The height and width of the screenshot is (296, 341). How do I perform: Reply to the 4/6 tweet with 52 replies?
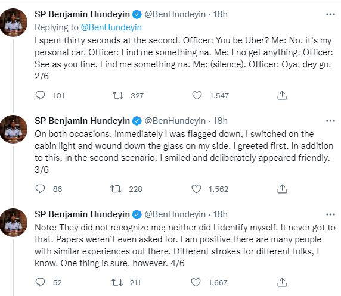click(40, 282)
